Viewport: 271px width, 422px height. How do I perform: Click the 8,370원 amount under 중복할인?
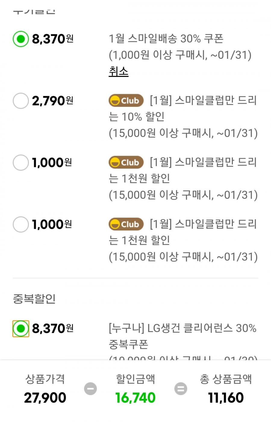click(53, 328)
